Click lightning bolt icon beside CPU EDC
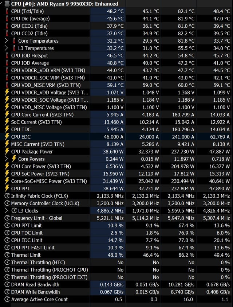233x307 pixels. [x=7, y=137]
